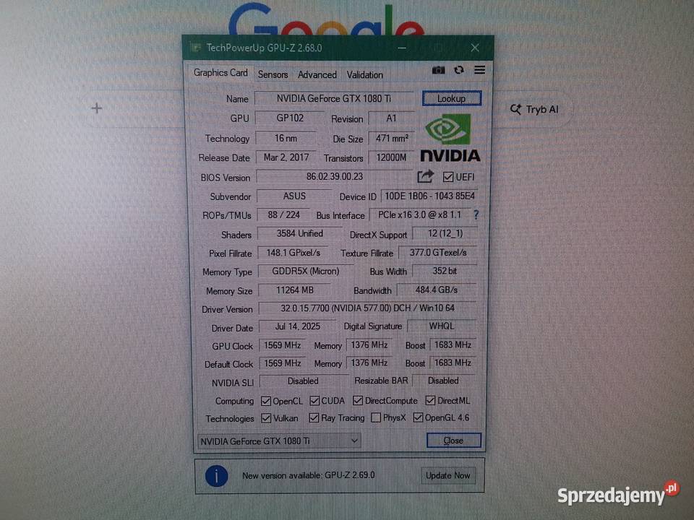Click the Update Now button

click(448, 475)
